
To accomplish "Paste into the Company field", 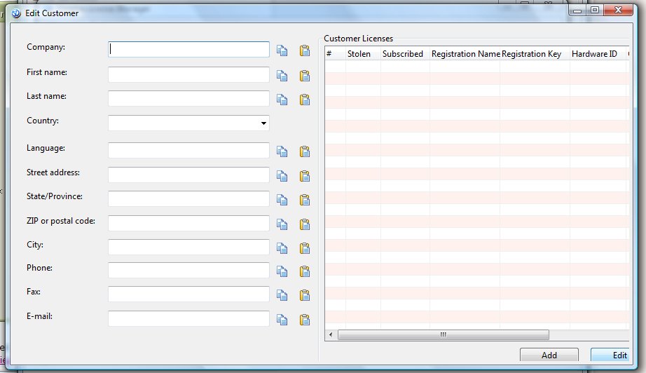I will tap(305, 50).
